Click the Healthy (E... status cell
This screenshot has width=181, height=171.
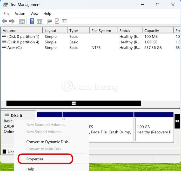pyautogui.click(x=129, y=37)
